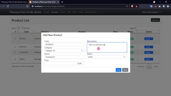
Task: Open a new browser tab
Action: [x=62, y=2]
